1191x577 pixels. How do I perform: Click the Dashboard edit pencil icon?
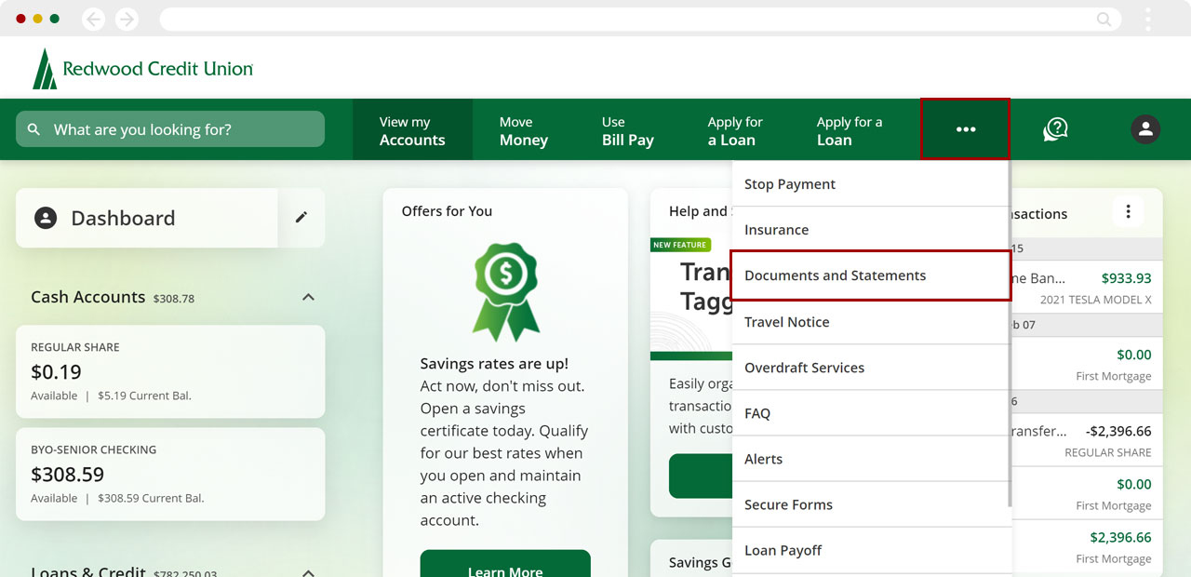(x=301, y=217)
